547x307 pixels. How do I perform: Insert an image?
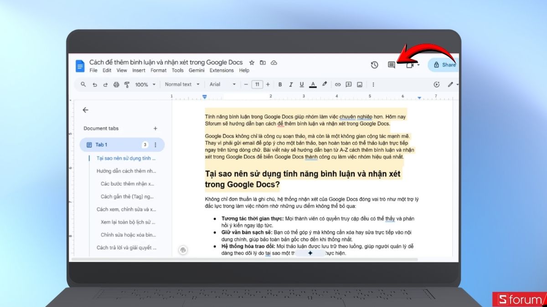tap(360, 84)
